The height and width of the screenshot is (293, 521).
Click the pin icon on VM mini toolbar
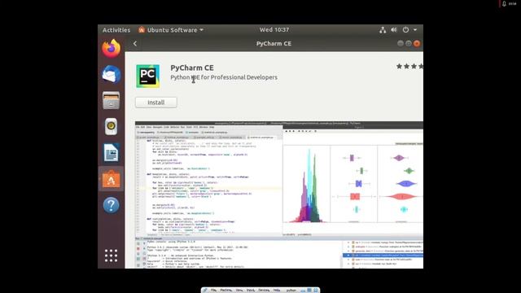click(205, 291)
